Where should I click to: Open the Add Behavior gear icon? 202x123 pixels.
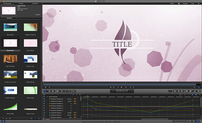187,91
